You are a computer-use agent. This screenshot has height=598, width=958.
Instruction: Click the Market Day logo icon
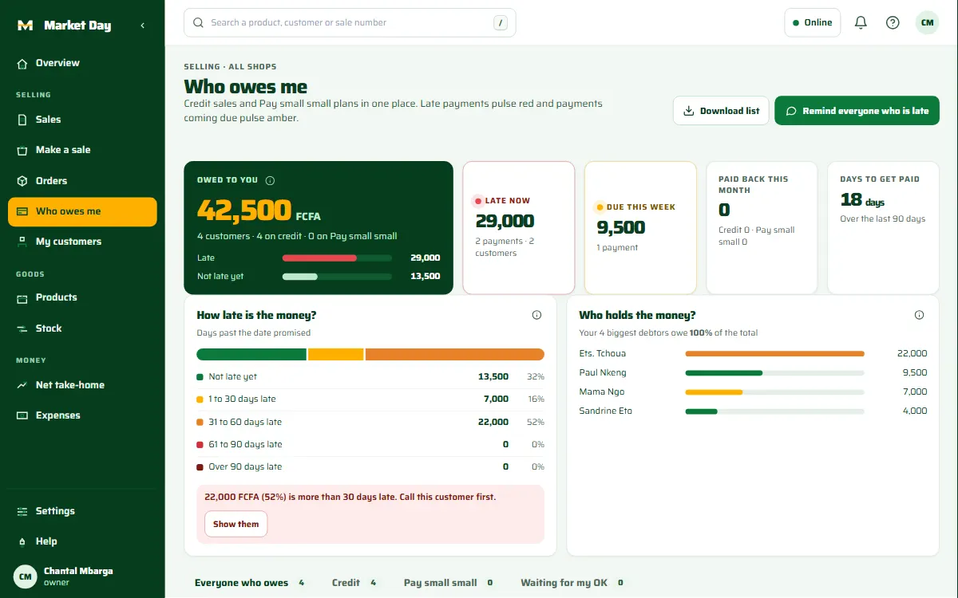coord(25,26)
